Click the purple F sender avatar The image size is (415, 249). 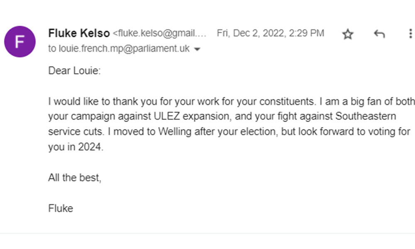click(x=20, y=41)
